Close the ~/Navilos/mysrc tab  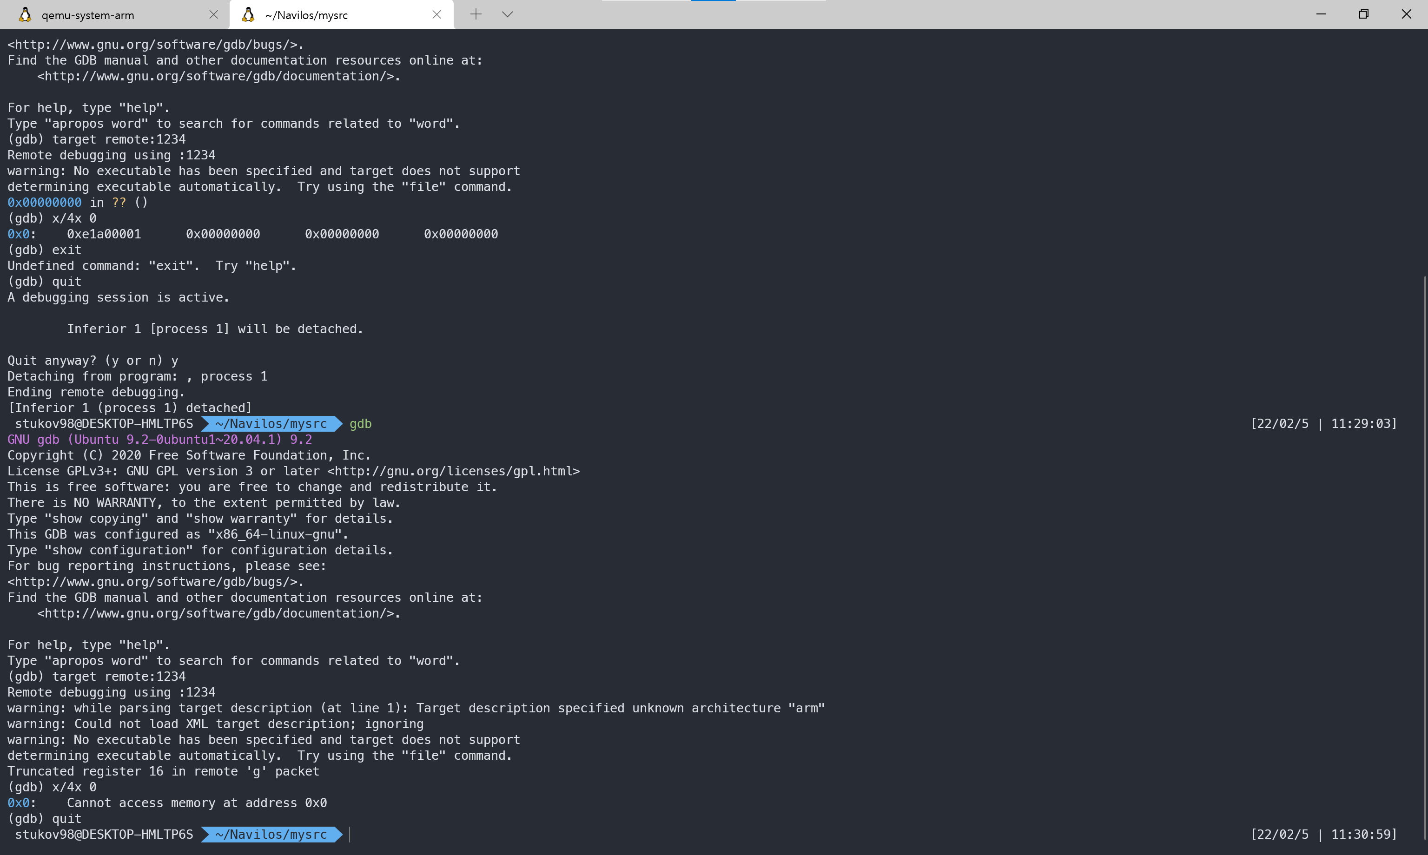[x=437, y=14]
